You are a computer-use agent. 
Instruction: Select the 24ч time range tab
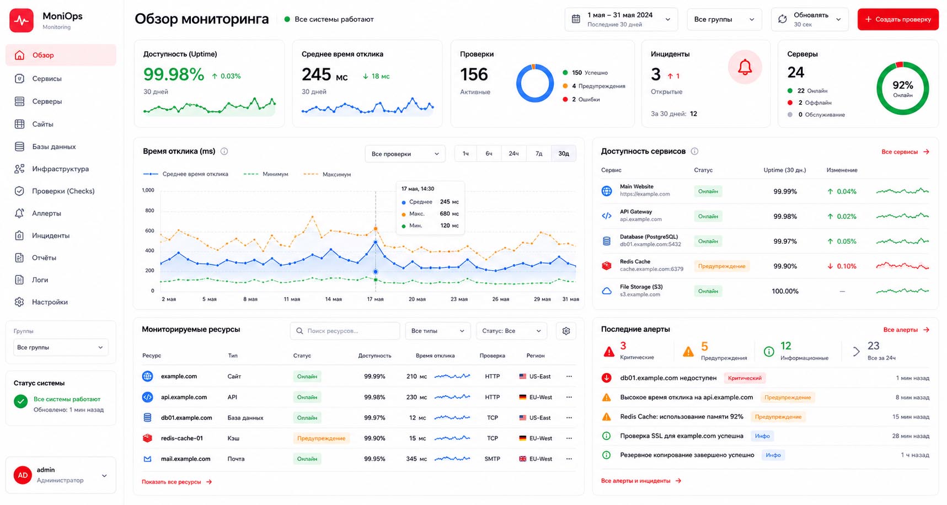pos(513,154)
